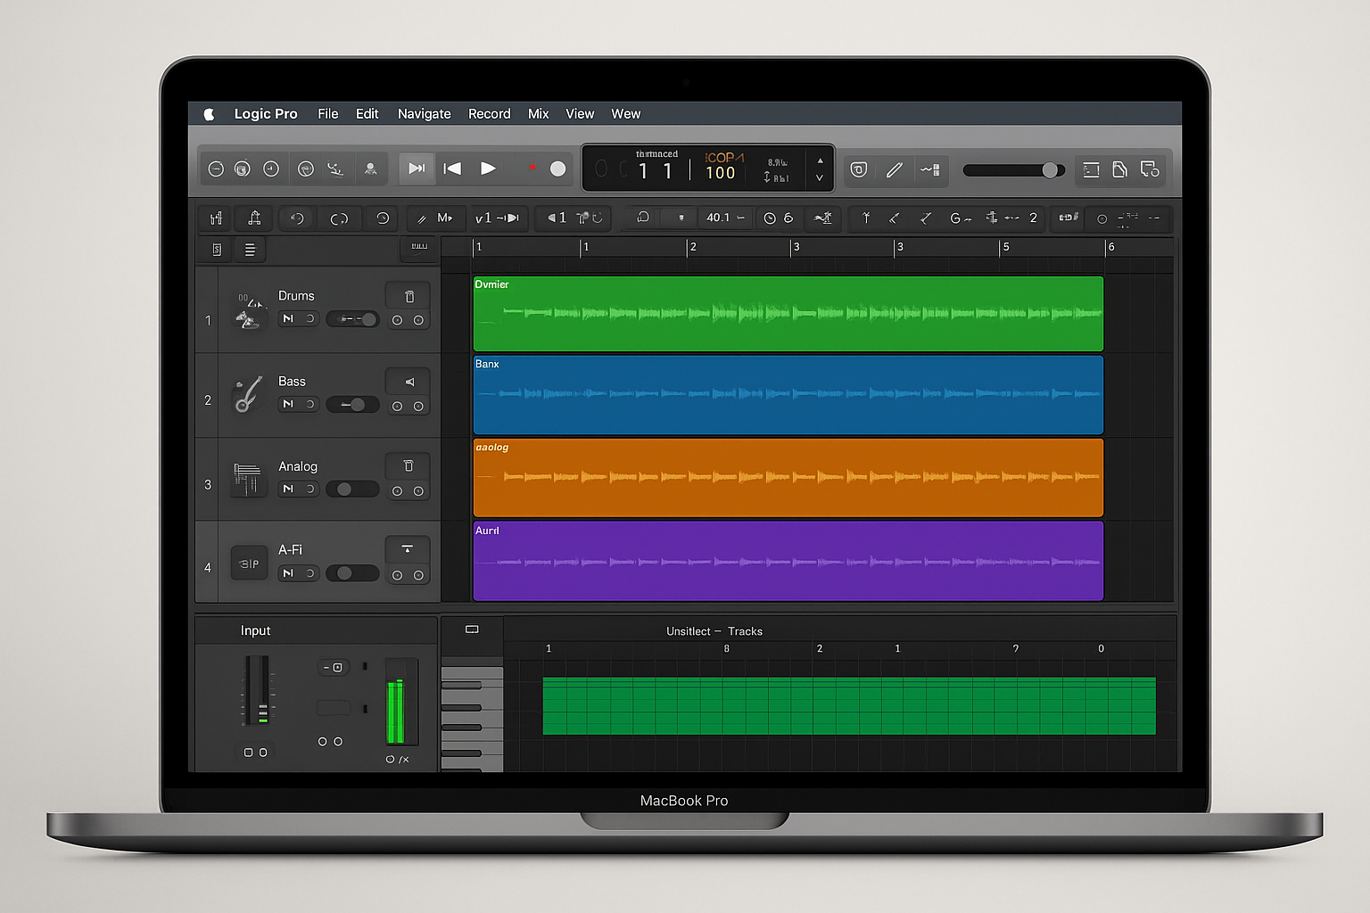The image size is (1370, 913).
Task: Click the Analog track keyboard icon
Action: tap(247, 479)
